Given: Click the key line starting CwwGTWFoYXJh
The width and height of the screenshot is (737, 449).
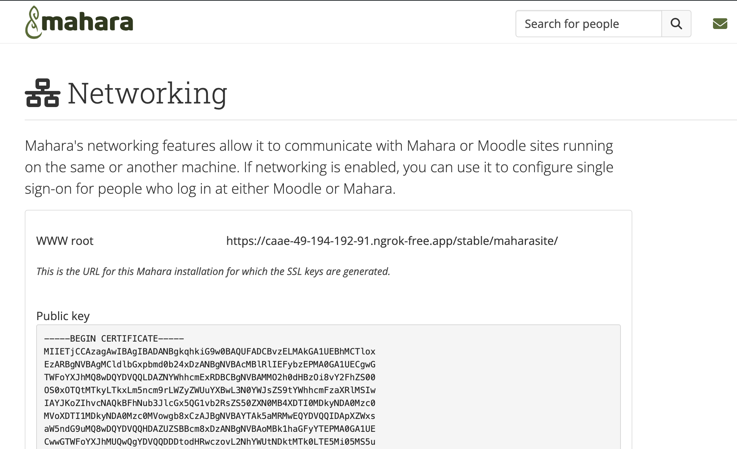Looking at the screenshot, I should [210, 442].
